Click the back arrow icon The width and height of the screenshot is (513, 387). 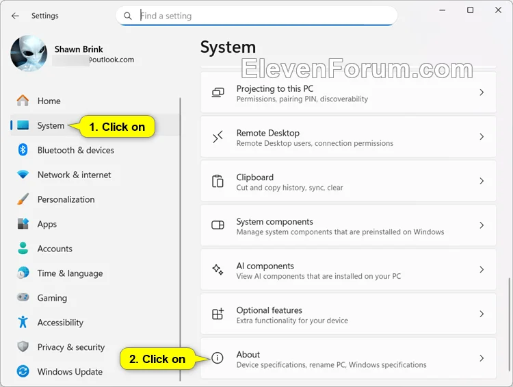click(x=15, y=16)
